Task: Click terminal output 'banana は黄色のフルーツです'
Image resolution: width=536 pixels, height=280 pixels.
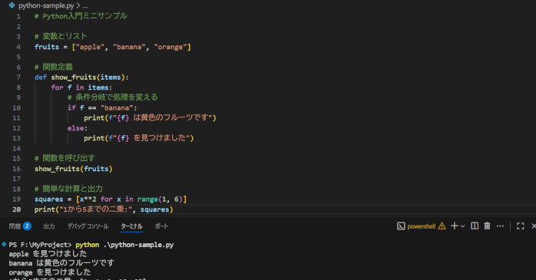Action: pyautogui.click(x=61, y=263)
